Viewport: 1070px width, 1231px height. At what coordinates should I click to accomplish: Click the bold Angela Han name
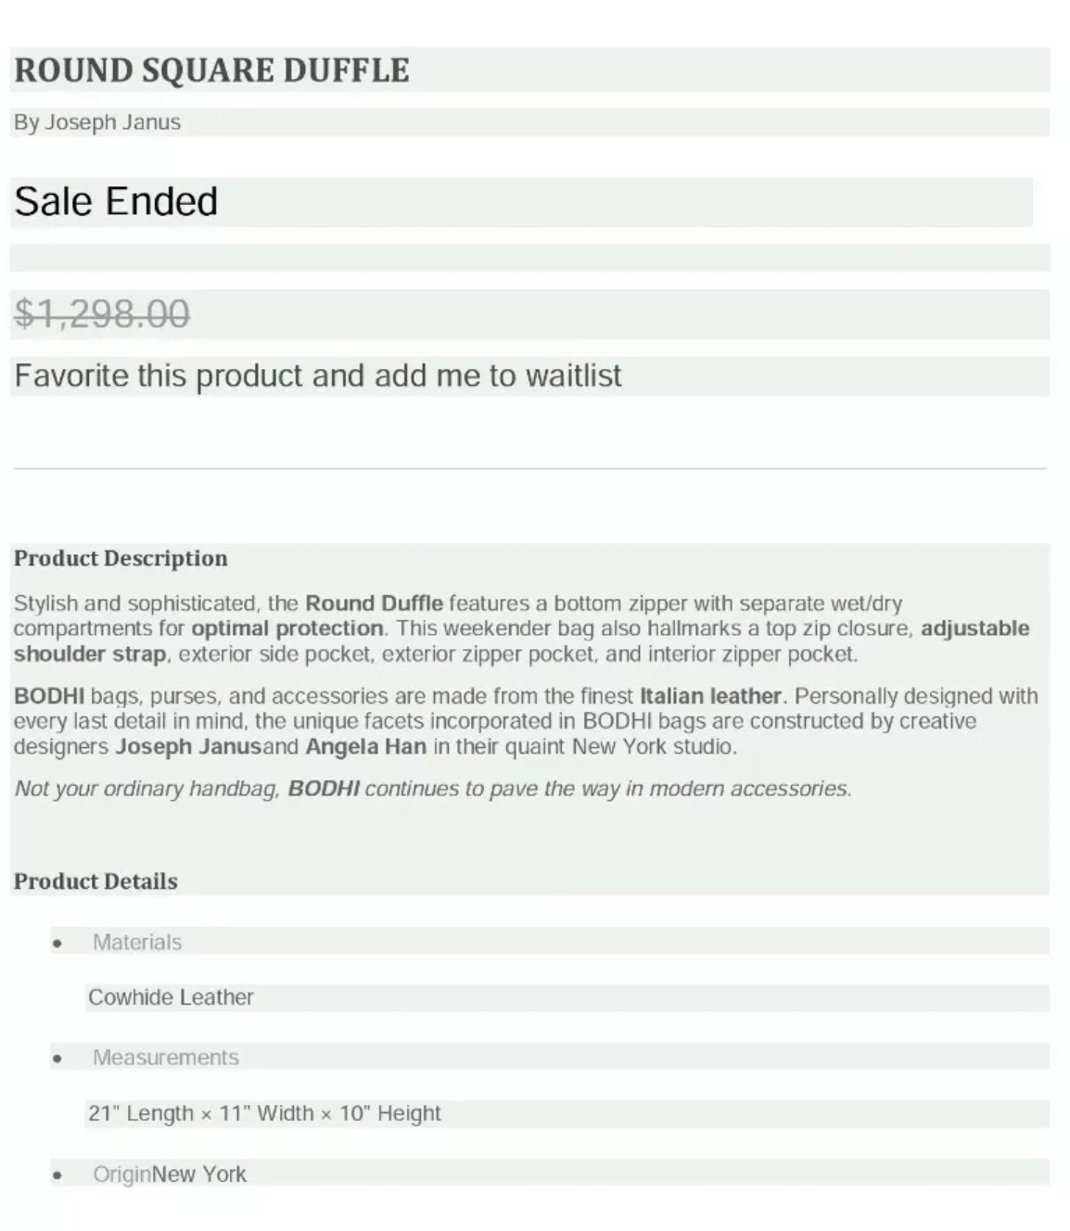(x=366, y=747)
